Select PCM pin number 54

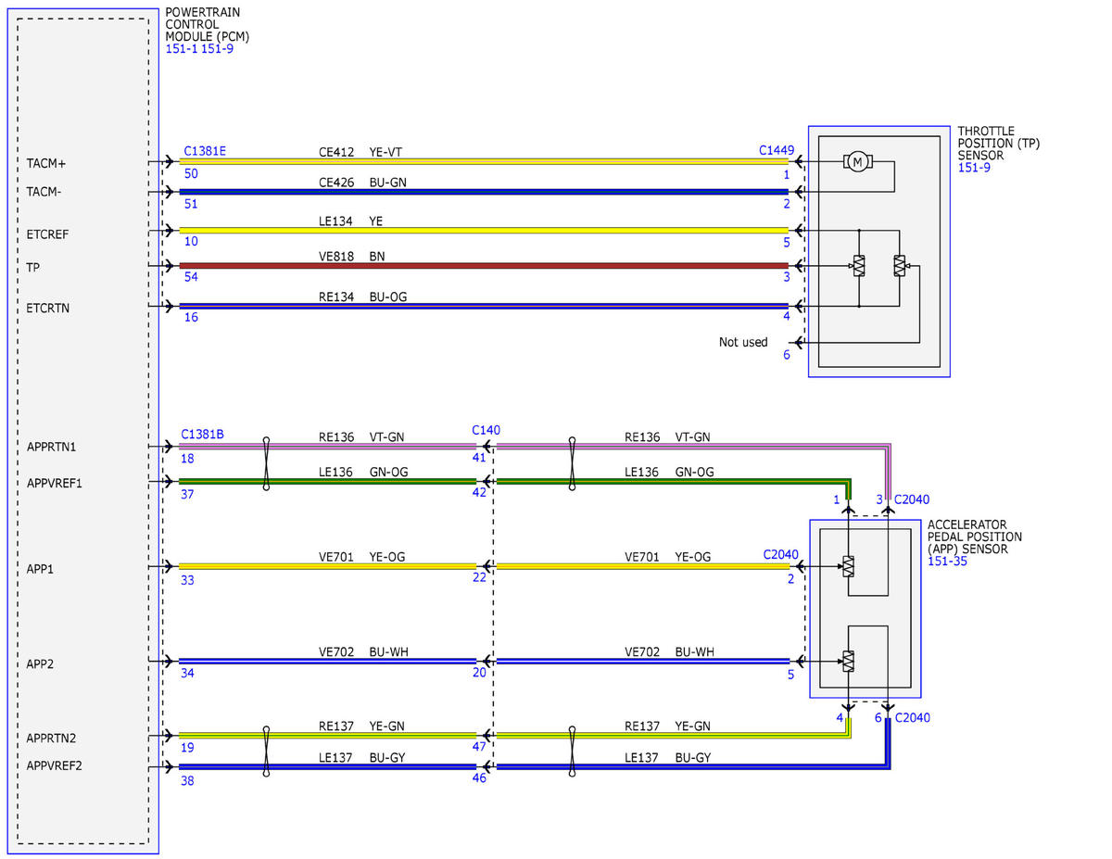[190, 276]
